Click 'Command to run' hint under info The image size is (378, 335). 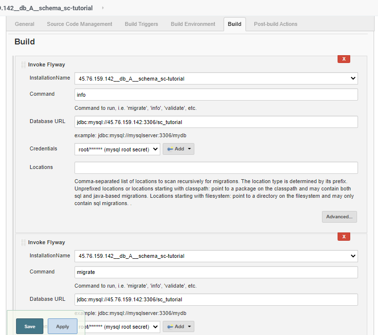(x=135, y=108)
